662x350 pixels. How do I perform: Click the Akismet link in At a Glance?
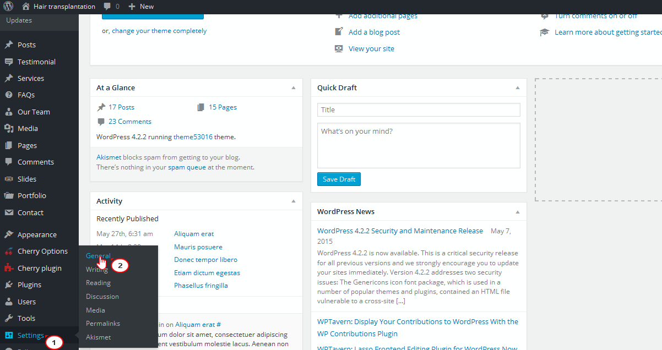pos(108,157)
